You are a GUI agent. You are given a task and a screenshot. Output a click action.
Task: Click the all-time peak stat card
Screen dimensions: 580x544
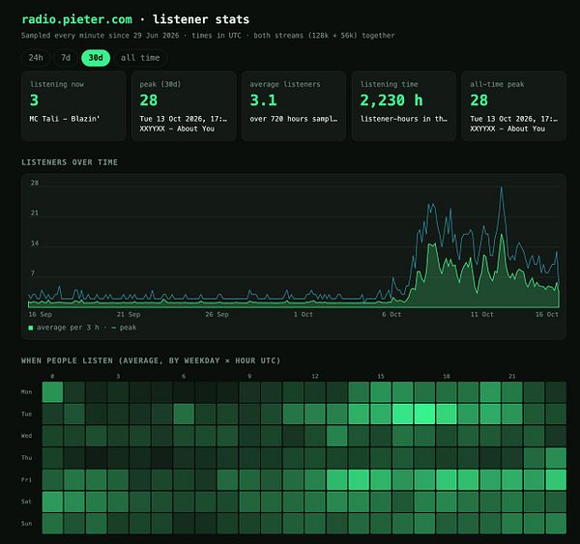(x=514, y=106)
